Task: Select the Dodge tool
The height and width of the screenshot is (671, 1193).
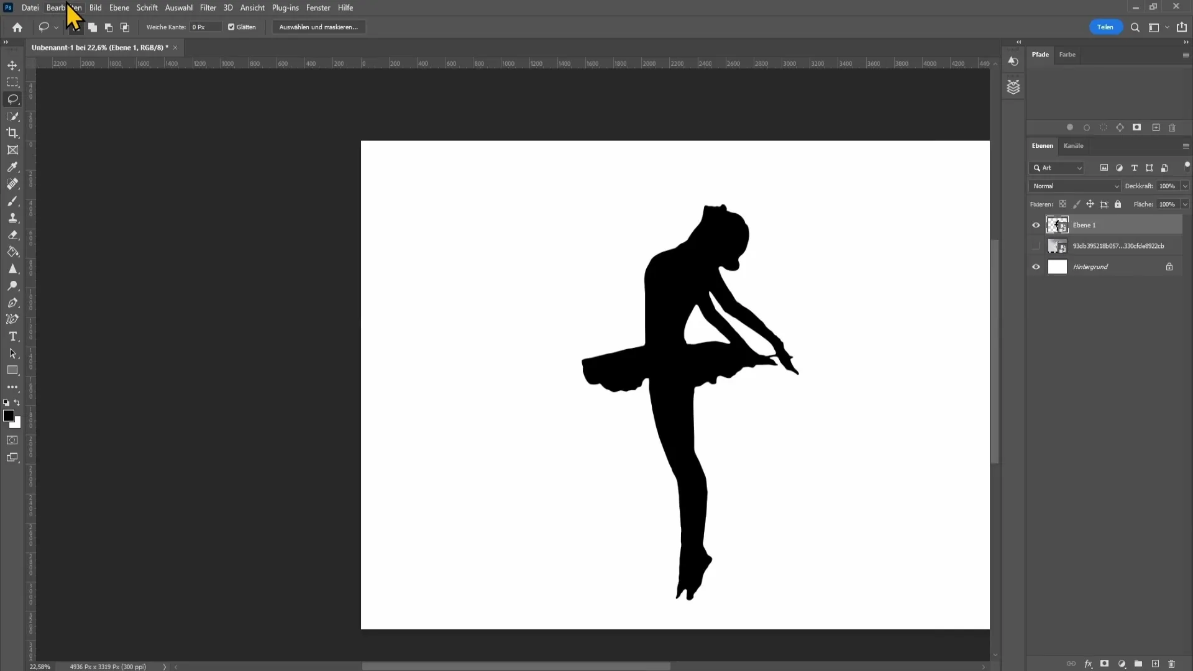Action: [12, 286]
